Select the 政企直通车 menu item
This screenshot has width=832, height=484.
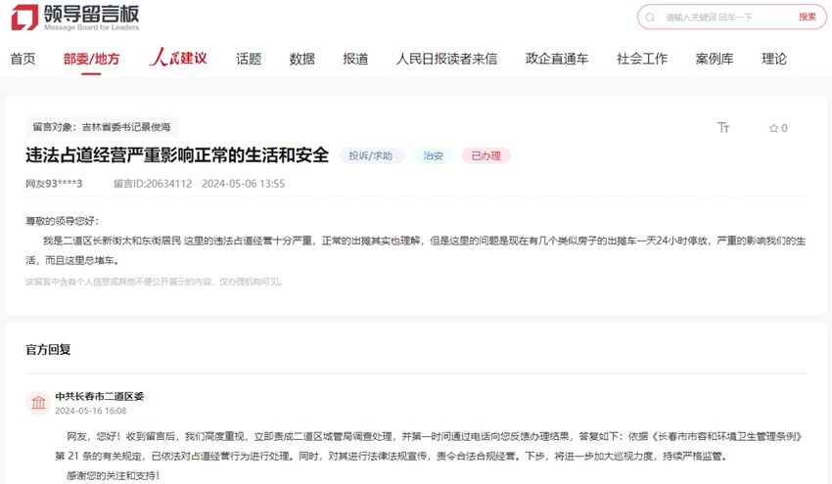tap(557, 59)
